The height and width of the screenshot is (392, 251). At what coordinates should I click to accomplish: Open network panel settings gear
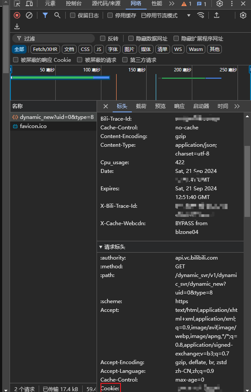coord(243,16)
